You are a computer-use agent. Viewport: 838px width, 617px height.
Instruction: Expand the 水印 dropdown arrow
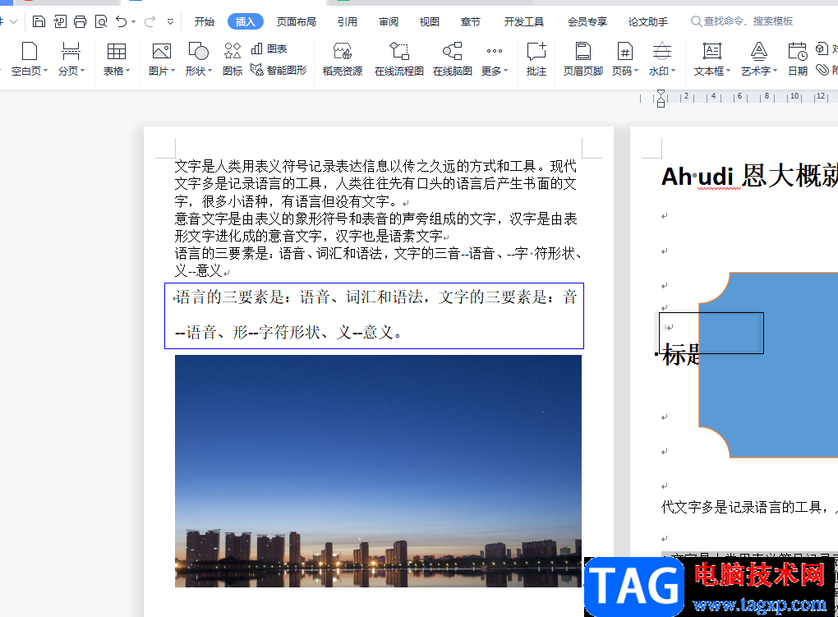click(x=674, y=71)
